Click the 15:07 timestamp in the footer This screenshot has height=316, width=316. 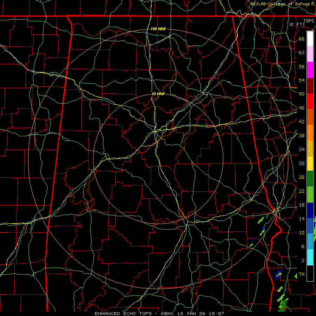tap(217, 314)
